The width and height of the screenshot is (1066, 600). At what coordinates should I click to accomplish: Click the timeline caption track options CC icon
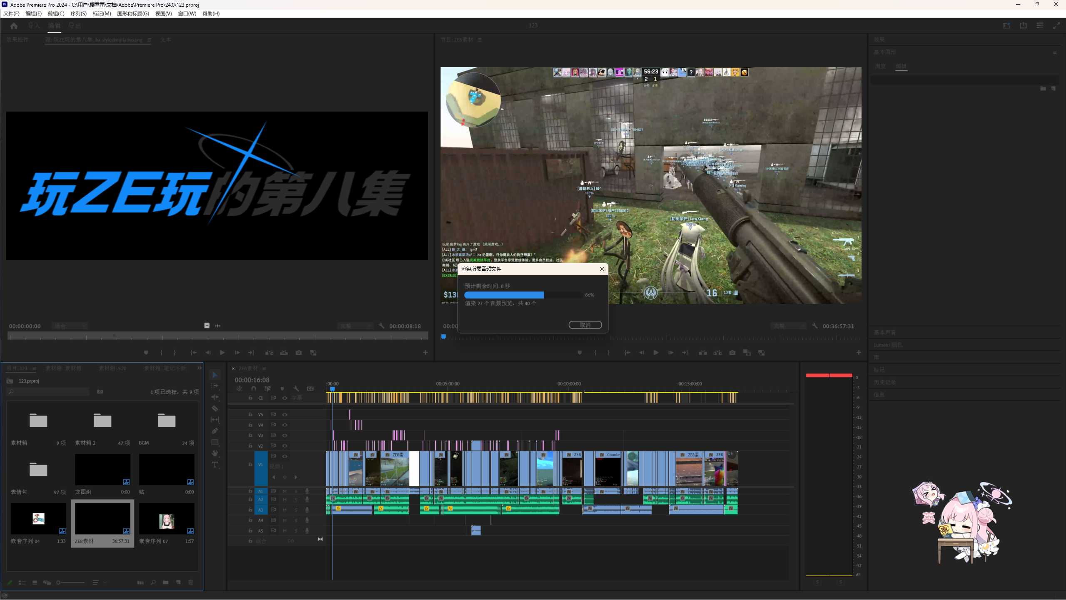pyautogui.click(x=310, y=388)
